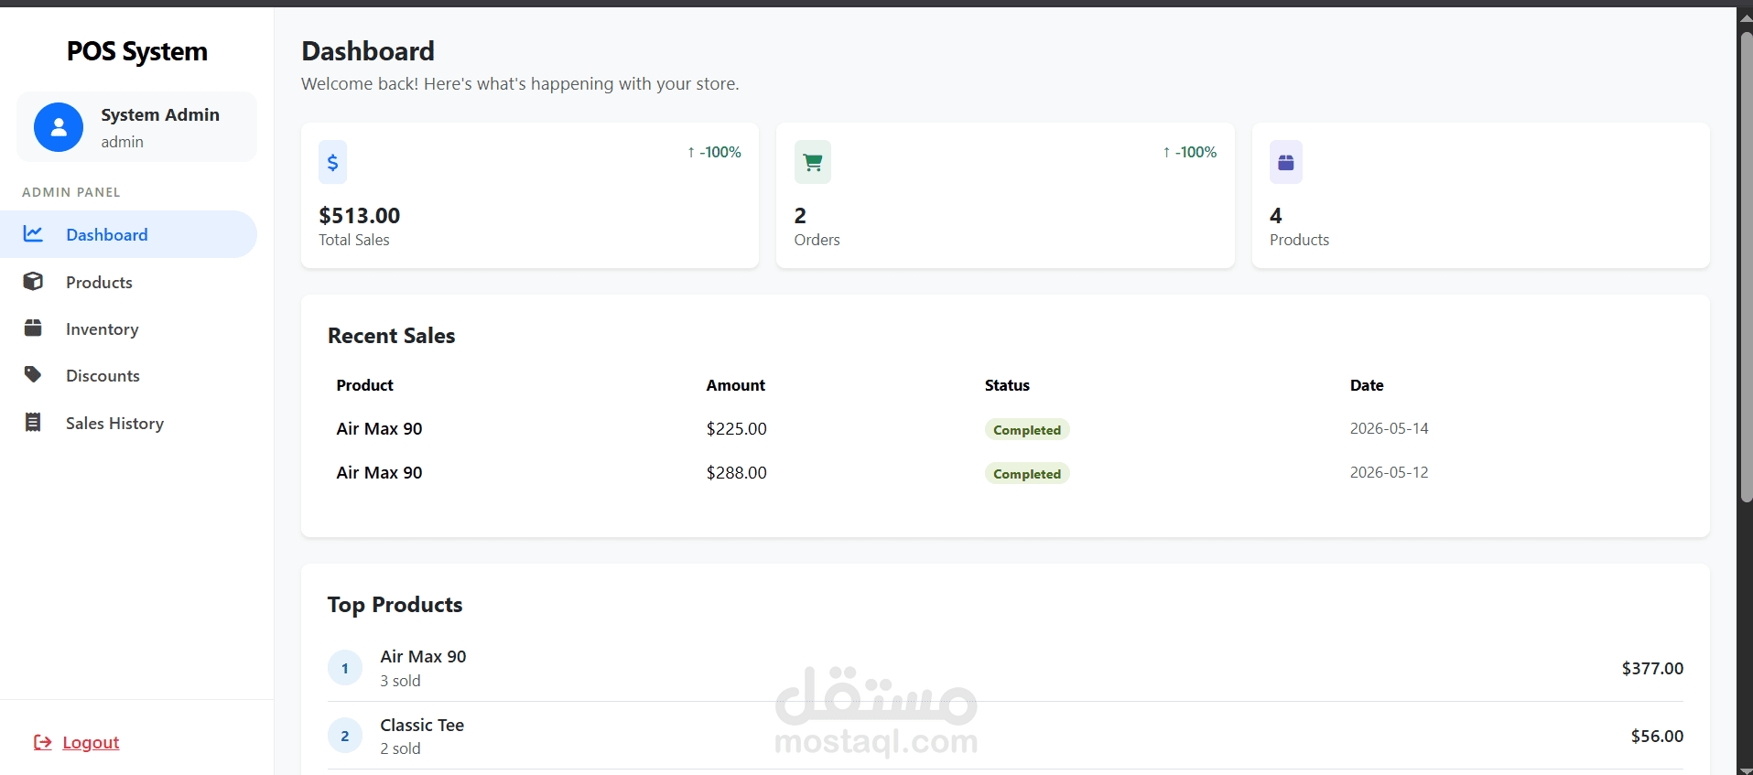Open the Dashboard menu item
The width and height of the screenshot is (1753, 775).
(x=128, y=234)
